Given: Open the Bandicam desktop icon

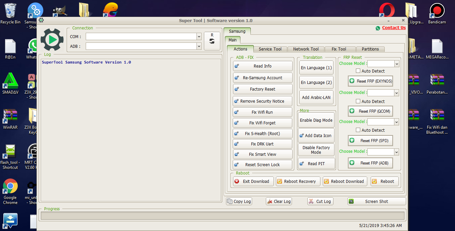Looking at the screenshot, I should click(437, 14).
